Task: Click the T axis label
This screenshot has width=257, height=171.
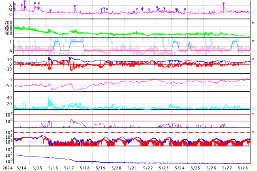Action: [11, 42]
